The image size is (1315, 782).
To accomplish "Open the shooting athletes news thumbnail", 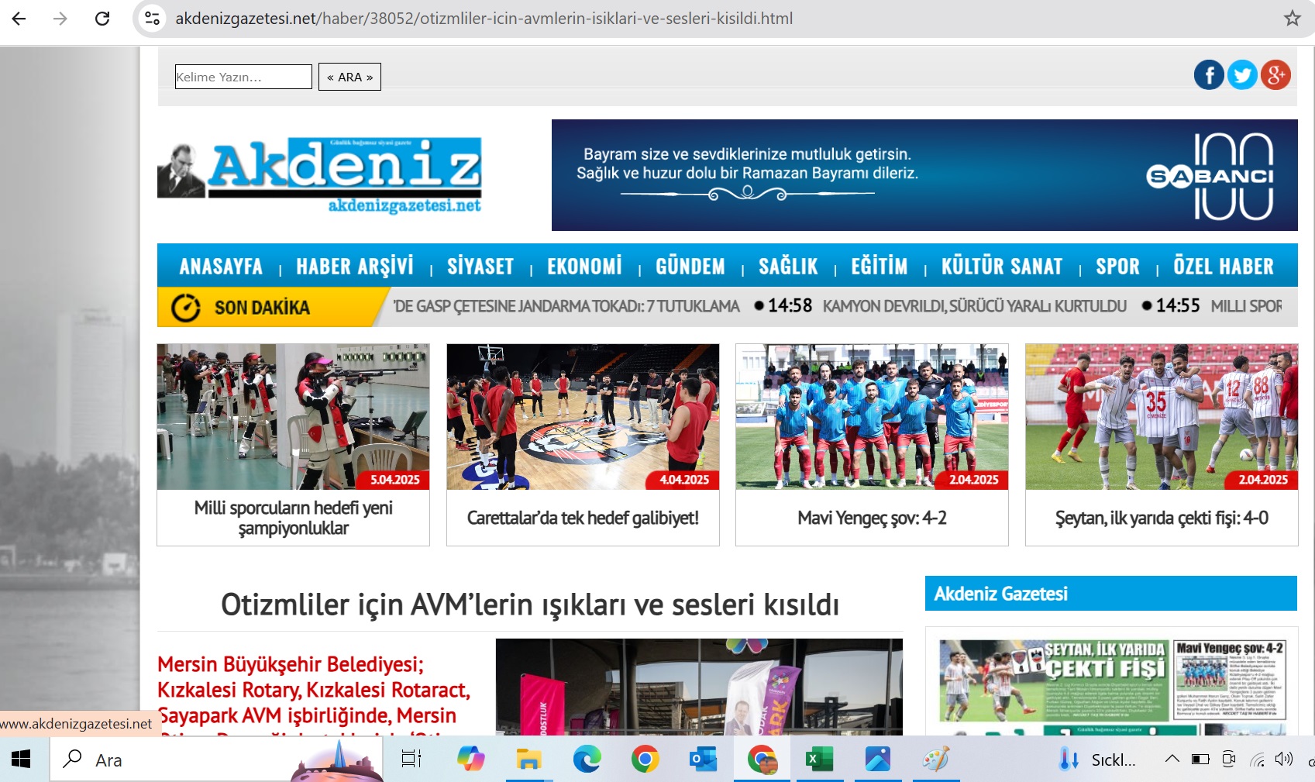I will click(x=293, y=417).
